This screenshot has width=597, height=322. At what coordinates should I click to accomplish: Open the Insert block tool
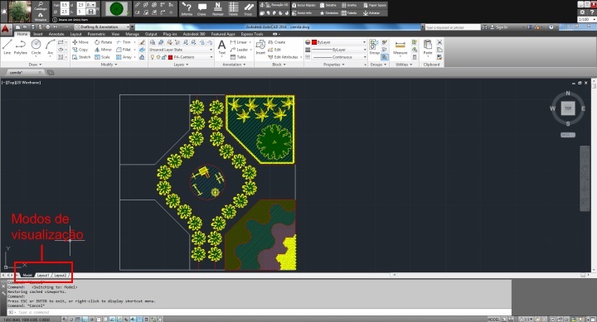point(260,47)
